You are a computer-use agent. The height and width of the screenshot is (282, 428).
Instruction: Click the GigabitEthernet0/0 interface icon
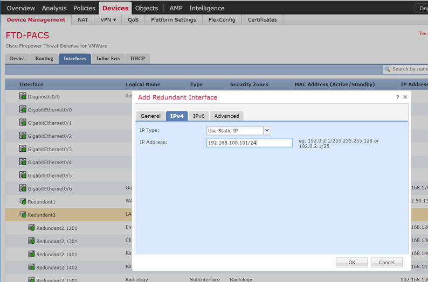[x=23, y=109]
